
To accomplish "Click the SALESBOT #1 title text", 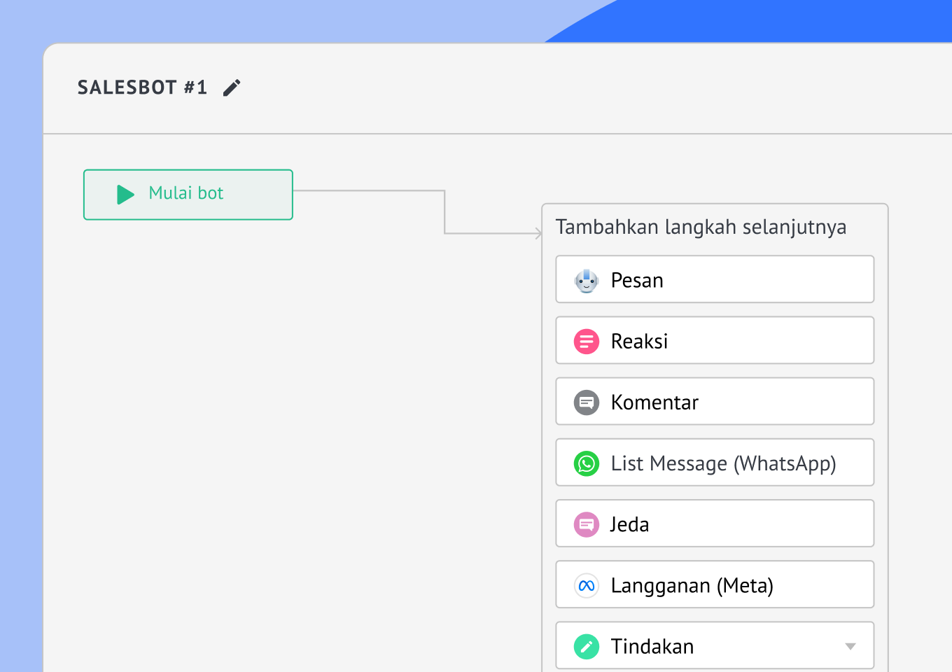I will pos(142,87).
